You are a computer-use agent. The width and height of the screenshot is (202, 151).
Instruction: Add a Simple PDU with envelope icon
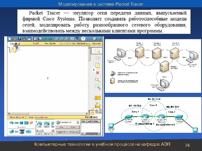coord(97,98)
